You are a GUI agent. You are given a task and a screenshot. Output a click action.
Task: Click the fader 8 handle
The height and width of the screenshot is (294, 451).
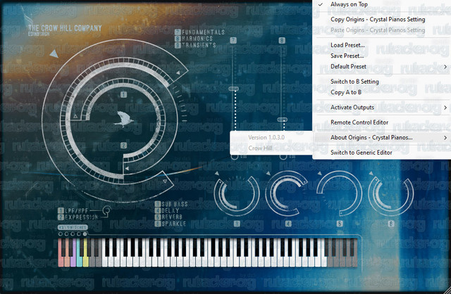tap(282, 120)
